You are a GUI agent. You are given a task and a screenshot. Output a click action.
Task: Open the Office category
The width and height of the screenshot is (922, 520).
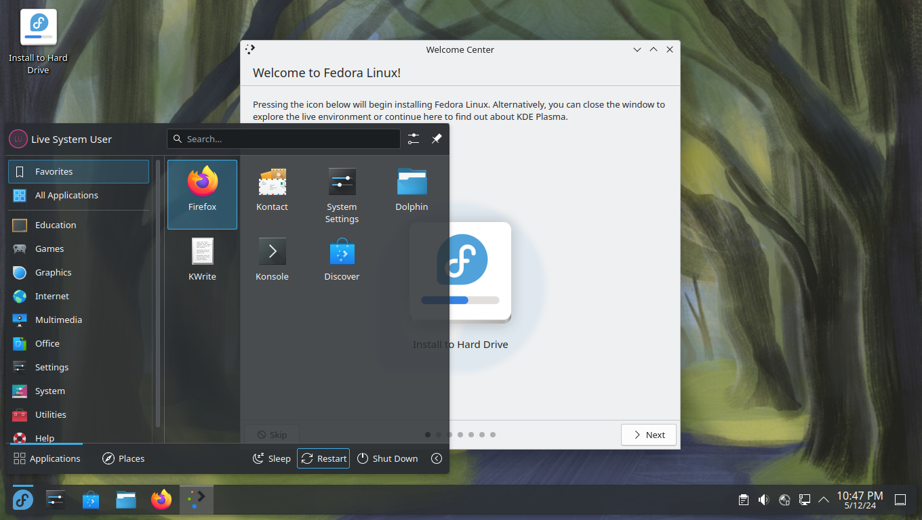coord(79,343)
